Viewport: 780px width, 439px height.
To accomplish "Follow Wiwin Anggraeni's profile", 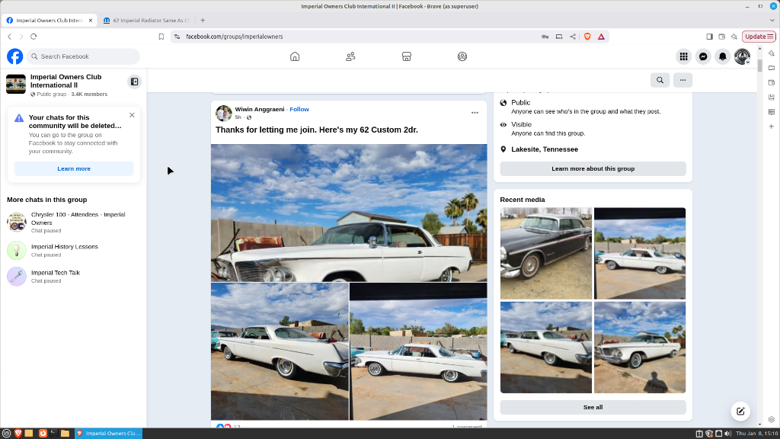I will pyautogui.click(x=299, y=109).
